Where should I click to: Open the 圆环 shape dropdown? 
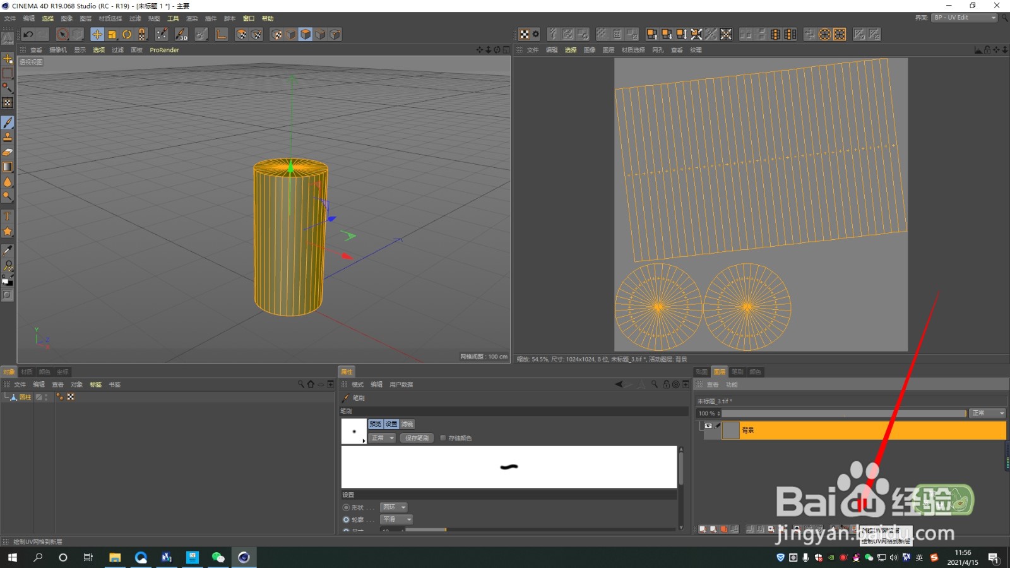pos(393,507)
